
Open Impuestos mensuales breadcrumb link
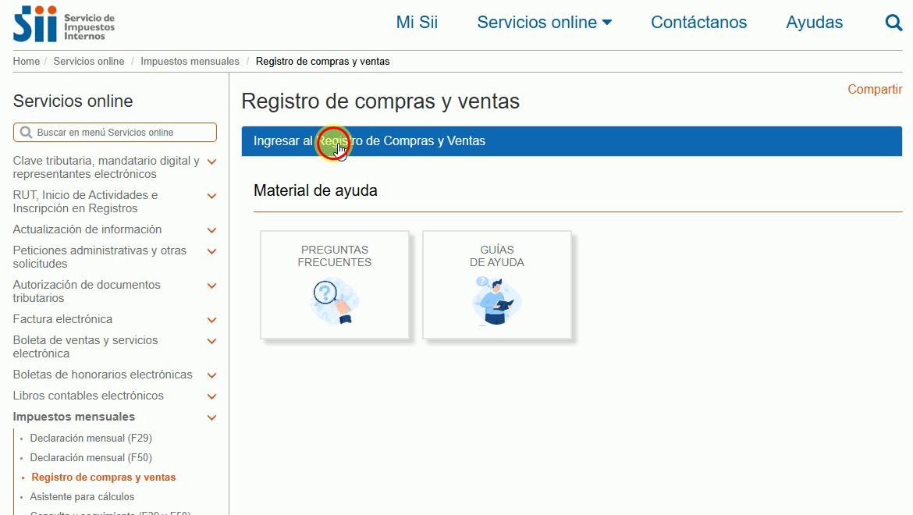click(190, 61)
